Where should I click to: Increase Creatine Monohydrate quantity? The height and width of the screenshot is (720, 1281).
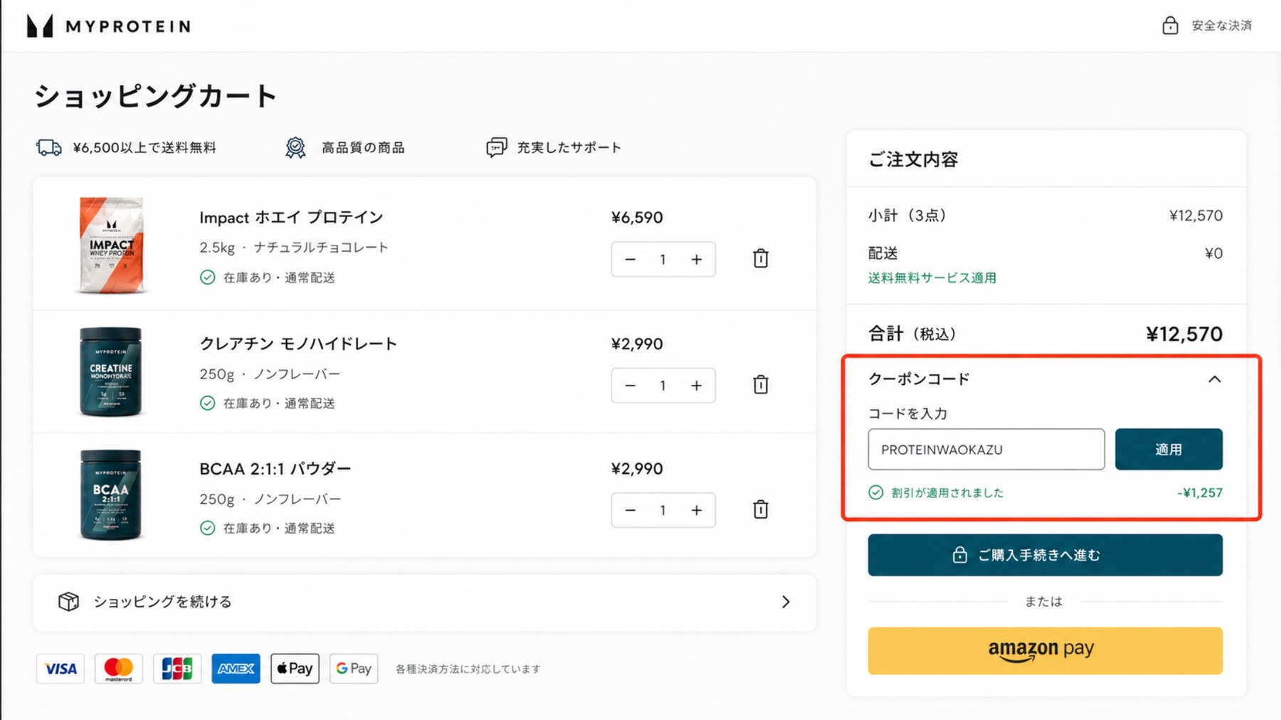(x=697, y=386)
